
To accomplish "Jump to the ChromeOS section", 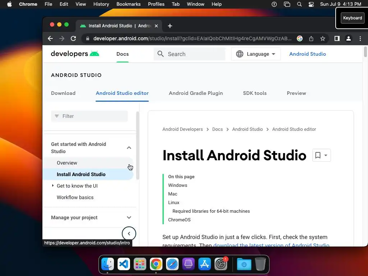I will coord(179,220).
